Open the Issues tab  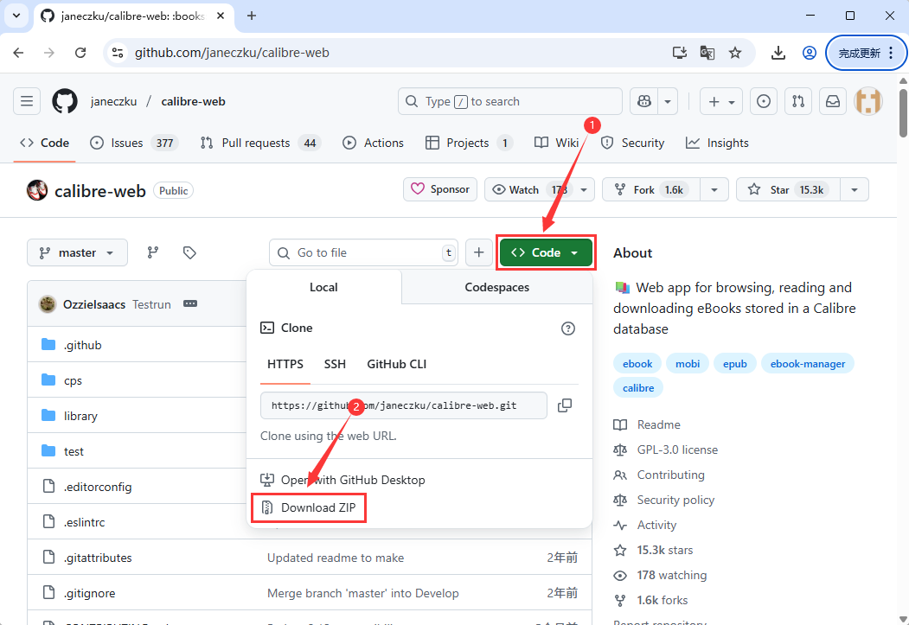(x=135, y=143)
